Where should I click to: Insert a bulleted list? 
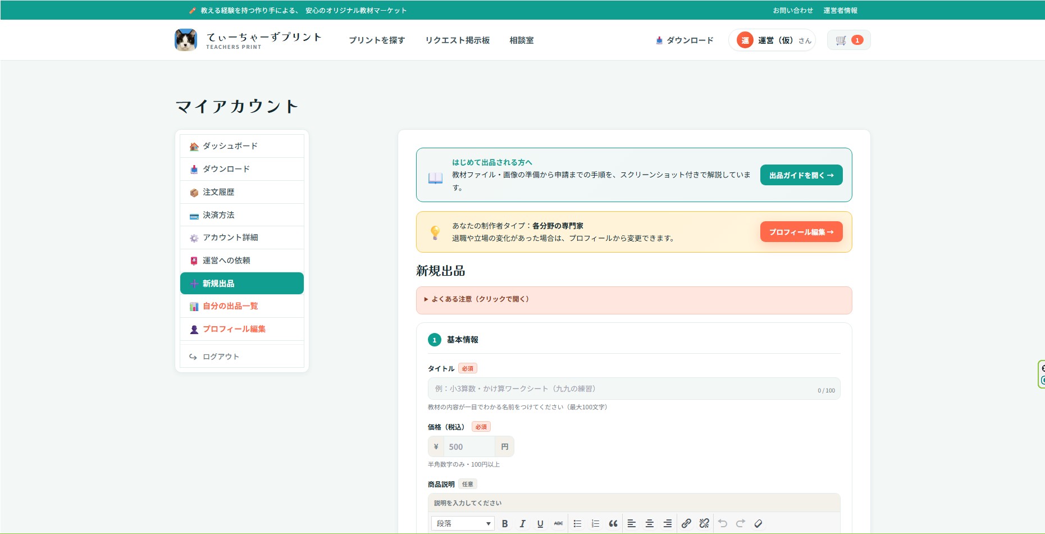point(577,523)
